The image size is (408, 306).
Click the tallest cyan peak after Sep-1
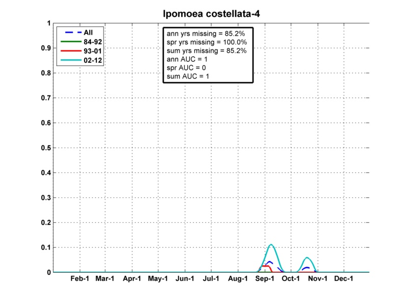pyautogui.click(x=271, y=245)
